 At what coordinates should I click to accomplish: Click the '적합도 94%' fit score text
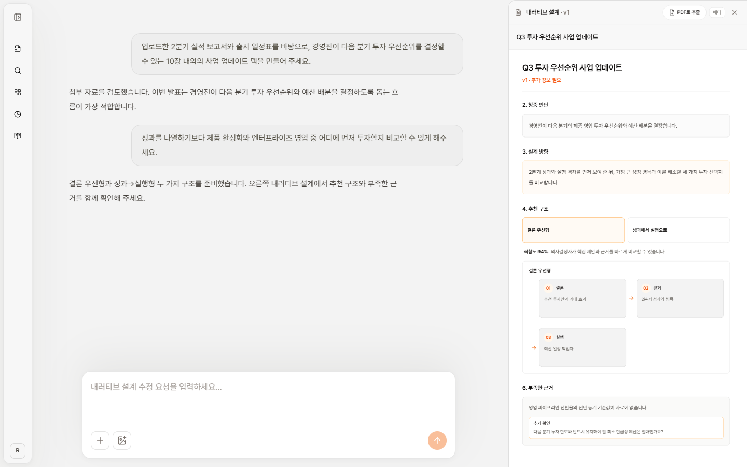point(536,252)
